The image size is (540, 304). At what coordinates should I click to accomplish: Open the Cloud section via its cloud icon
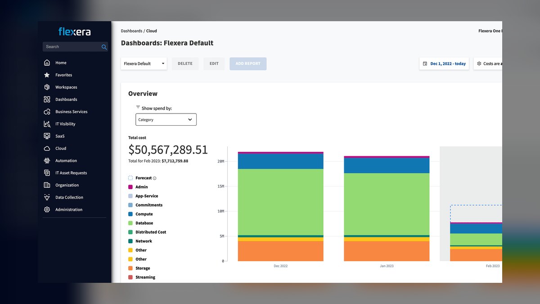(47, 148)
